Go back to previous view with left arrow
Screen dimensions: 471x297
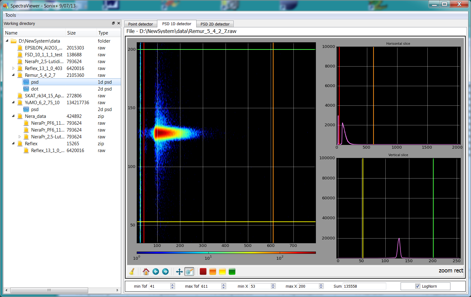[x=156, y=271]
